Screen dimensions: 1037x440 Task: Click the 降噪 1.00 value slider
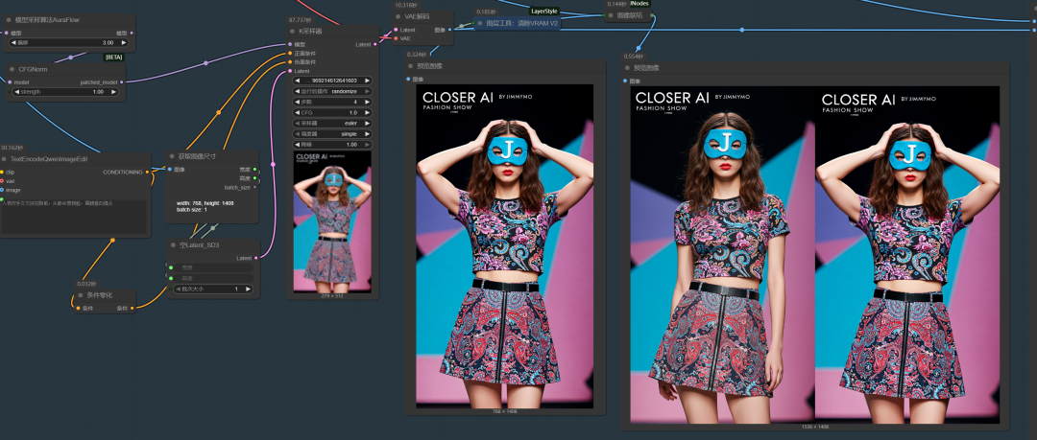point(332,144)
